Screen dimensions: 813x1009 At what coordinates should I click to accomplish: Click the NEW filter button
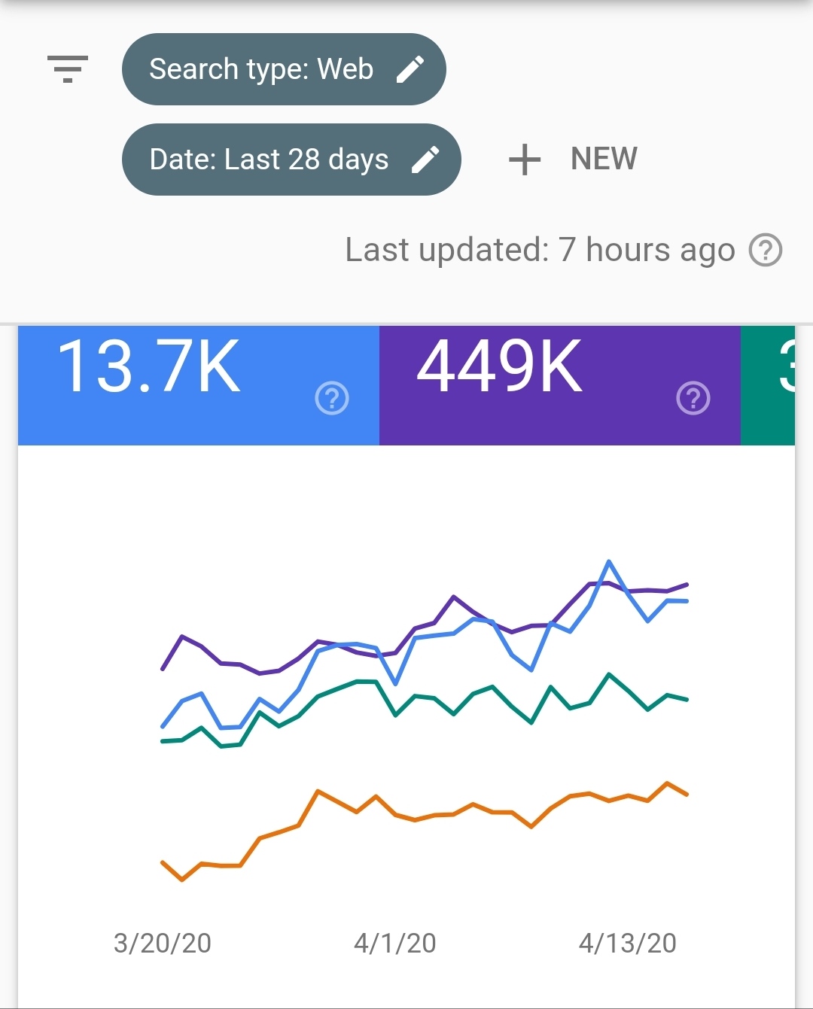pos(604,160)
